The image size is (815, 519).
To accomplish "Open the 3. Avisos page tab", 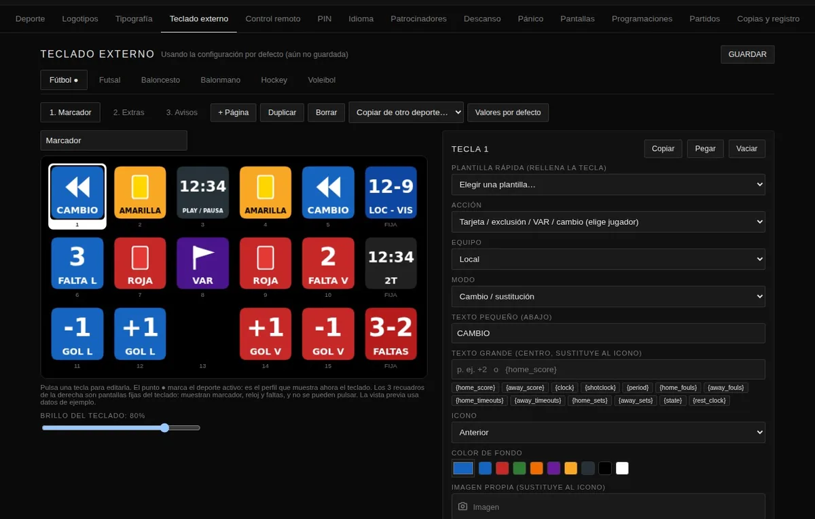I will [182, 112].
